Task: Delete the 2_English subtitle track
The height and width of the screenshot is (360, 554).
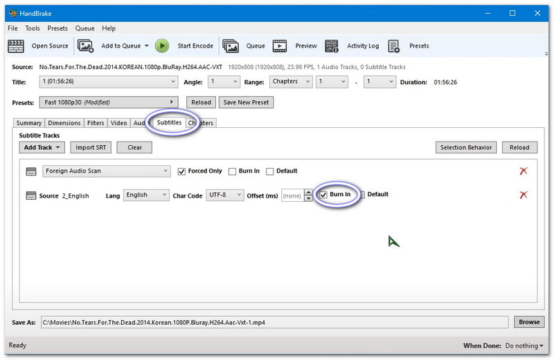Action: (x=523, y=195)
